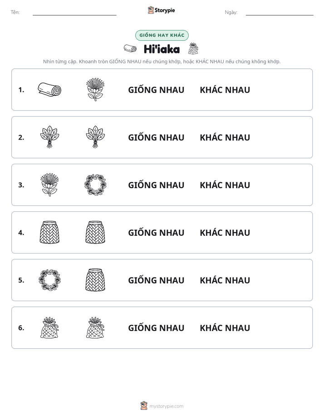This screenshot has width=324, height=419.
Task: Open the mystorypie.com footer link
Action: click(x=166, y=406)
